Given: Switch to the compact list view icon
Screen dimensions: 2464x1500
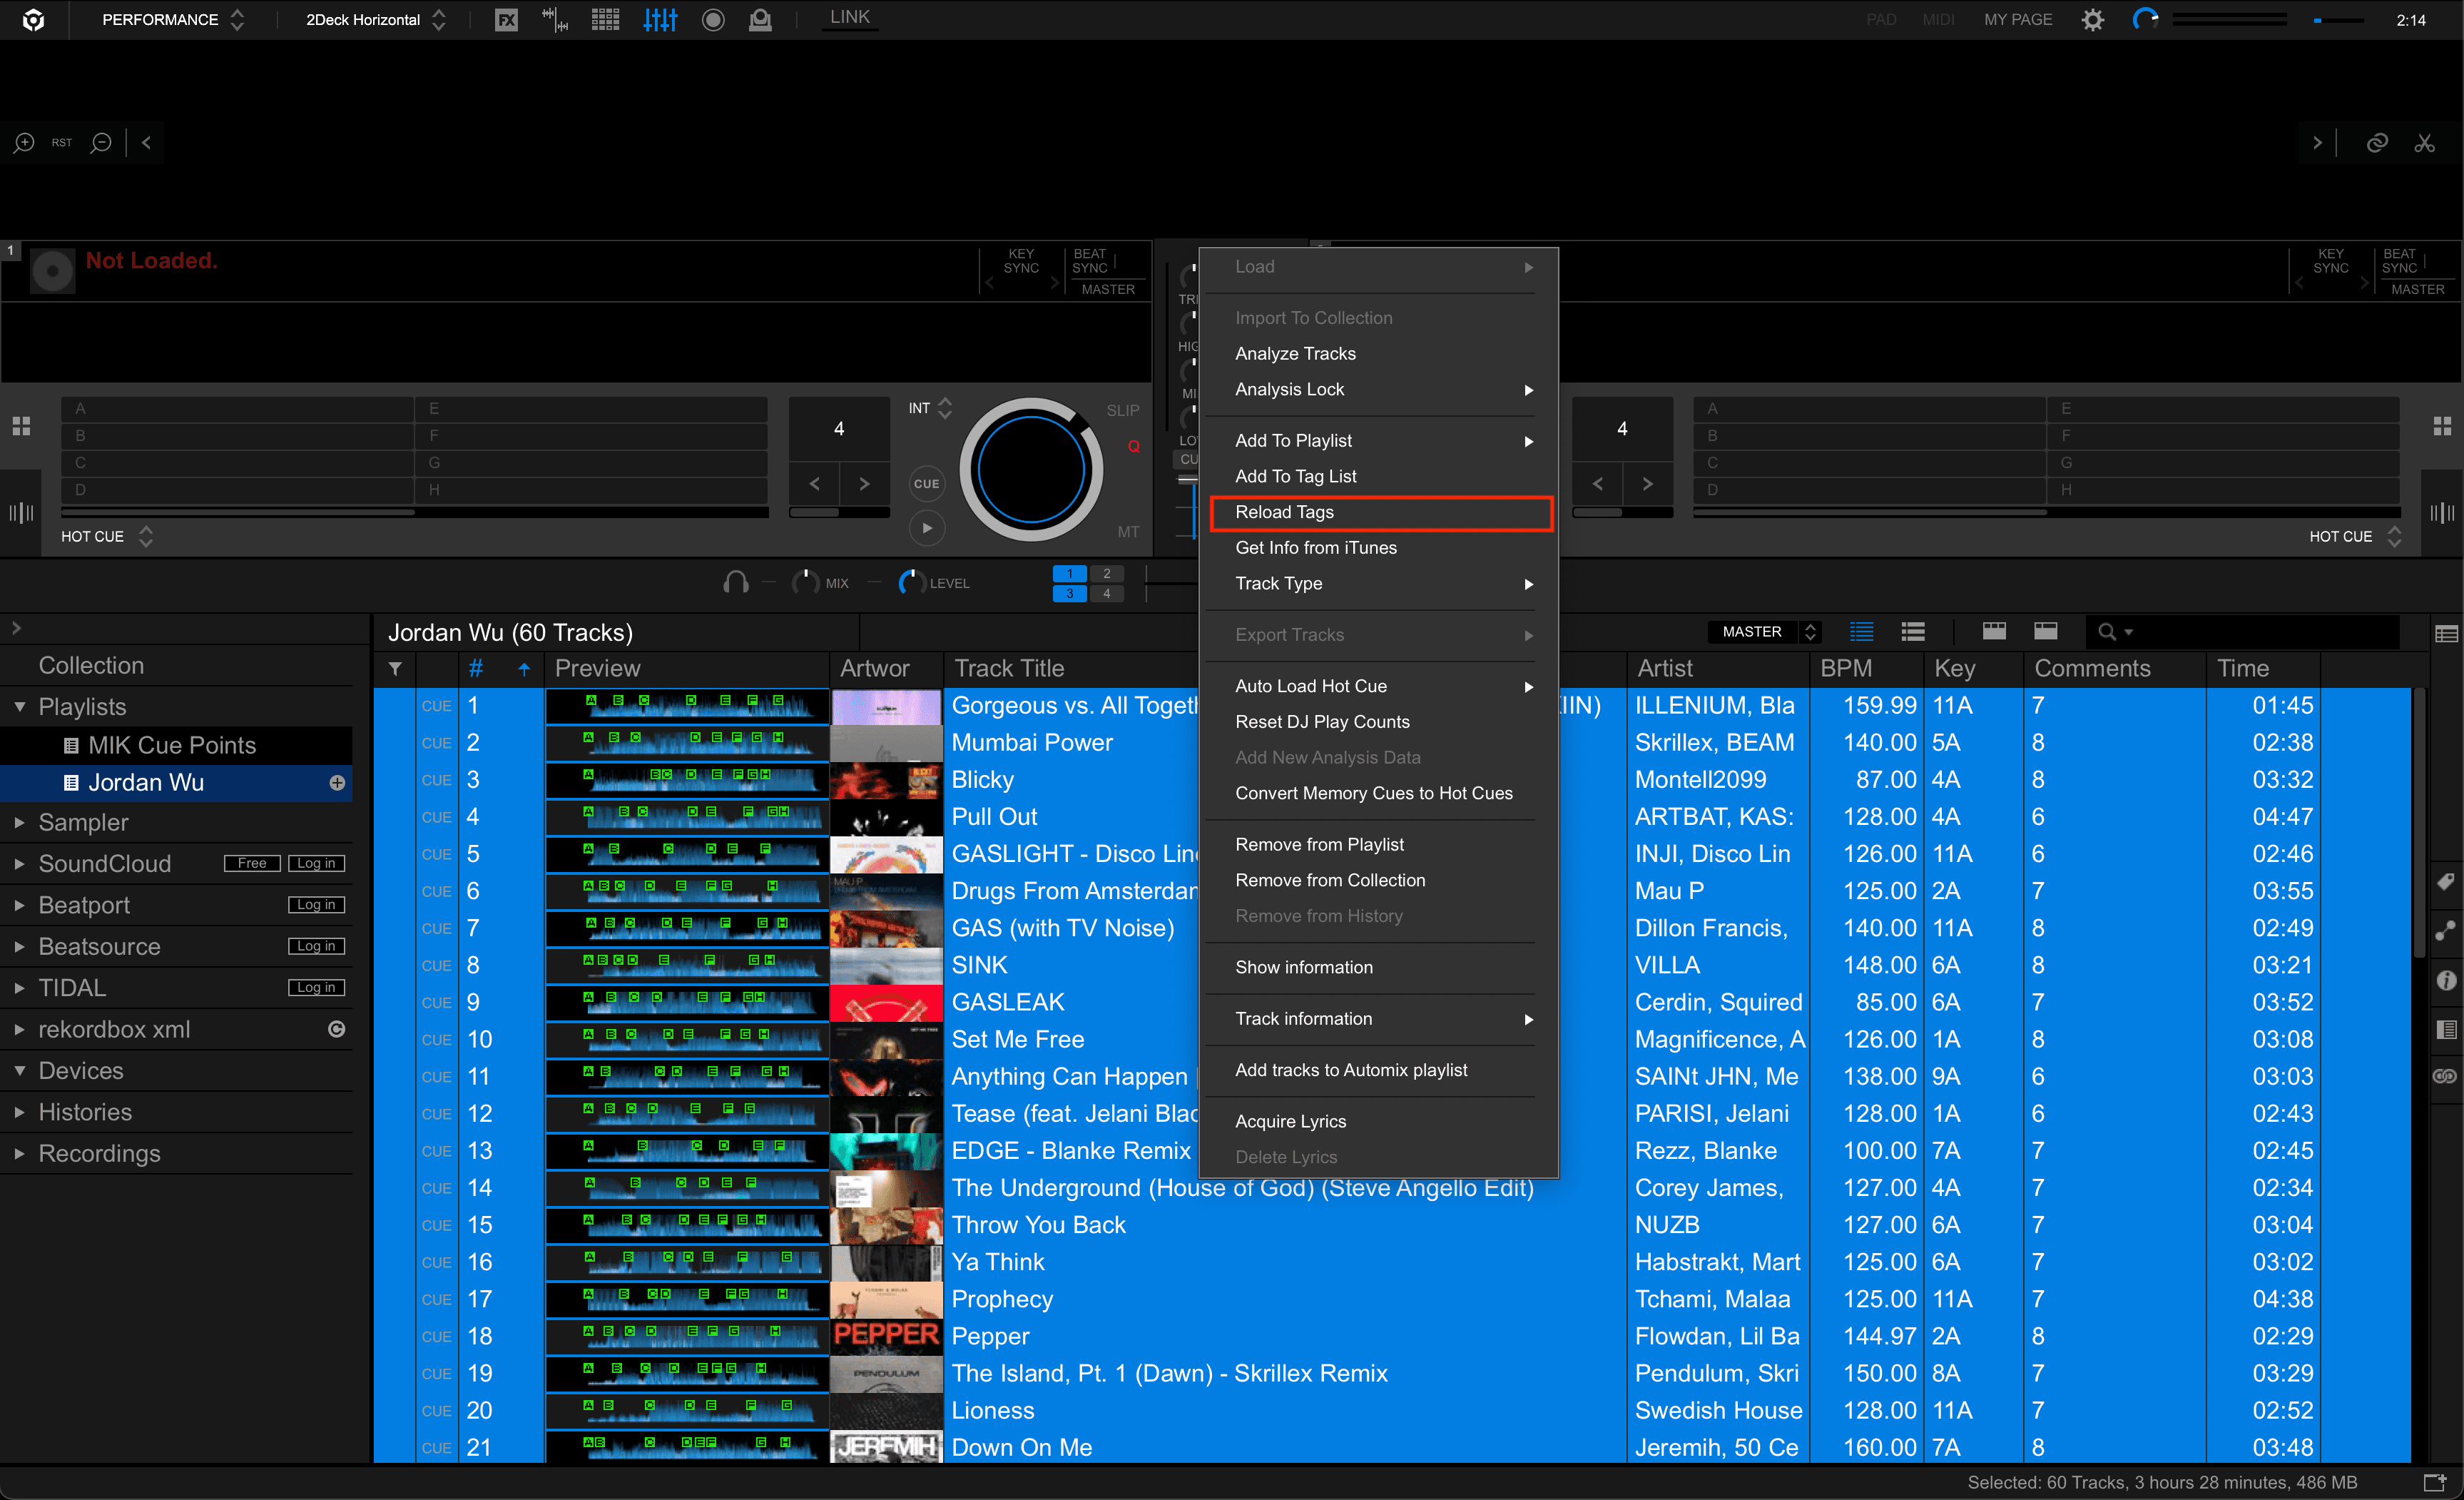Looking at the screenshot, I should pyautogui.click(x=1861, y=632).
